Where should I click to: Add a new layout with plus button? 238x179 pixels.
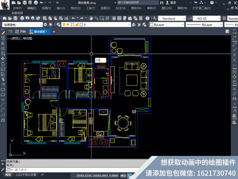[42, 175]
